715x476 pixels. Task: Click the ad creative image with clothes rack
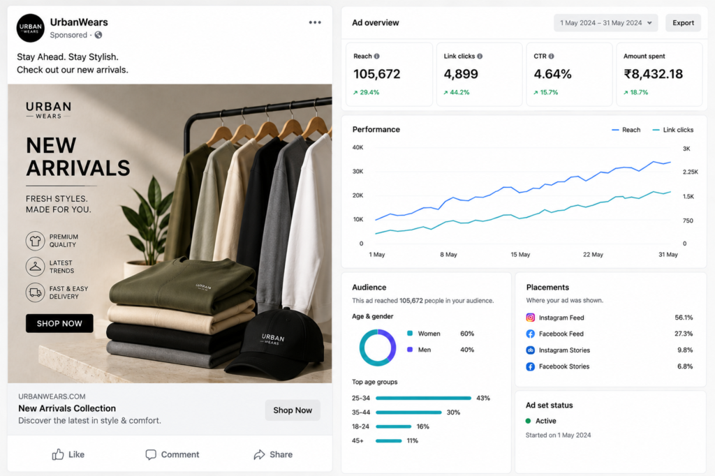click(170, 233)
